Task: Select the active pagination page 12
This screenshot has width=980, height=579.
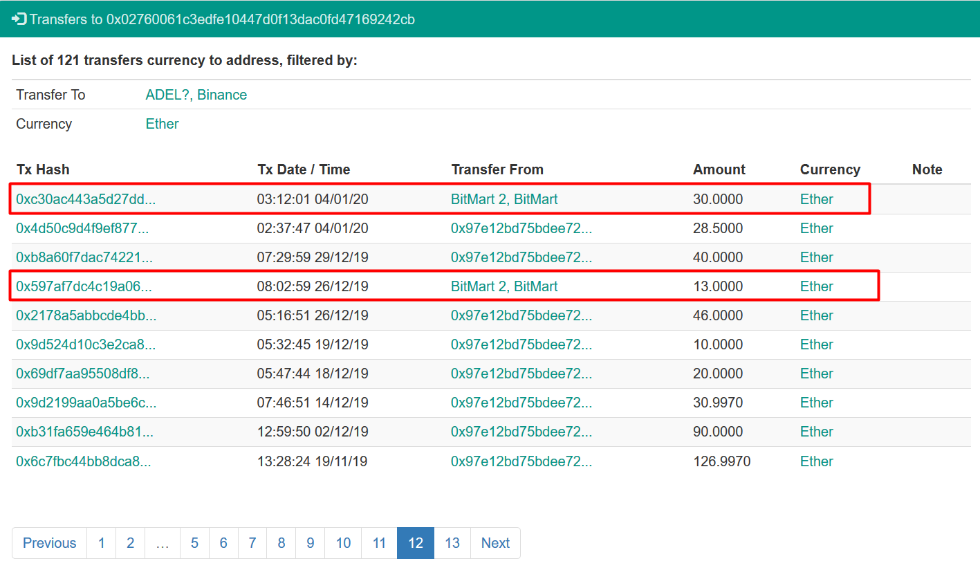Action: click(x=416, y=543)
